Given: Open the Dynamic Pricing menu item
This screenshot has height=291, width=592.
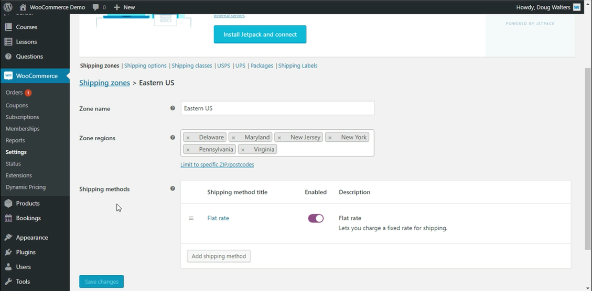Looking at the screenshot, I should point(26,187).
